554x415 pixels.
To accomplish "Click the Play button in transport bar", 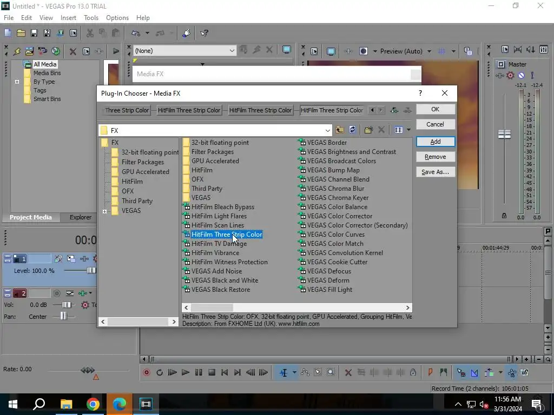I will click(185, 372).
